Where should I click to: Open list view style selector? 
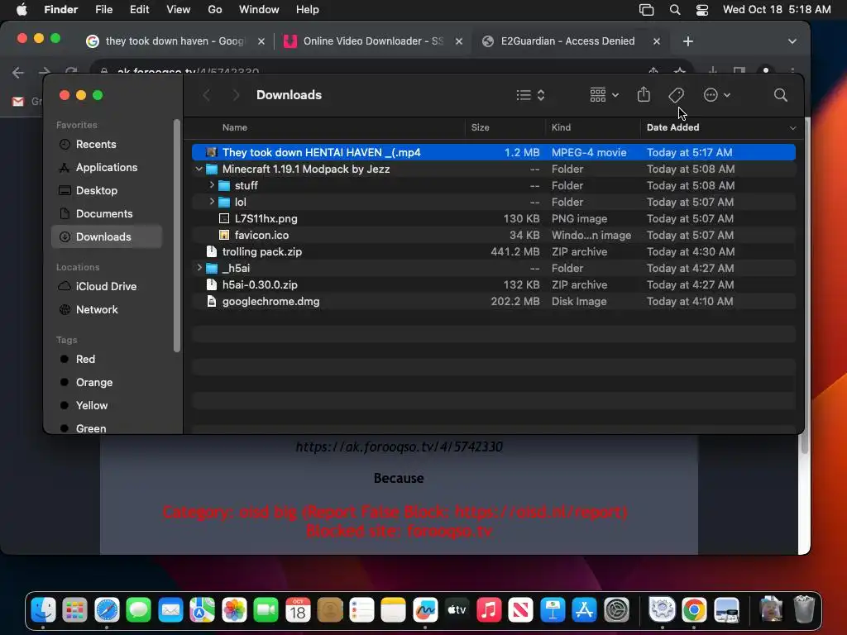pos(530,95)
